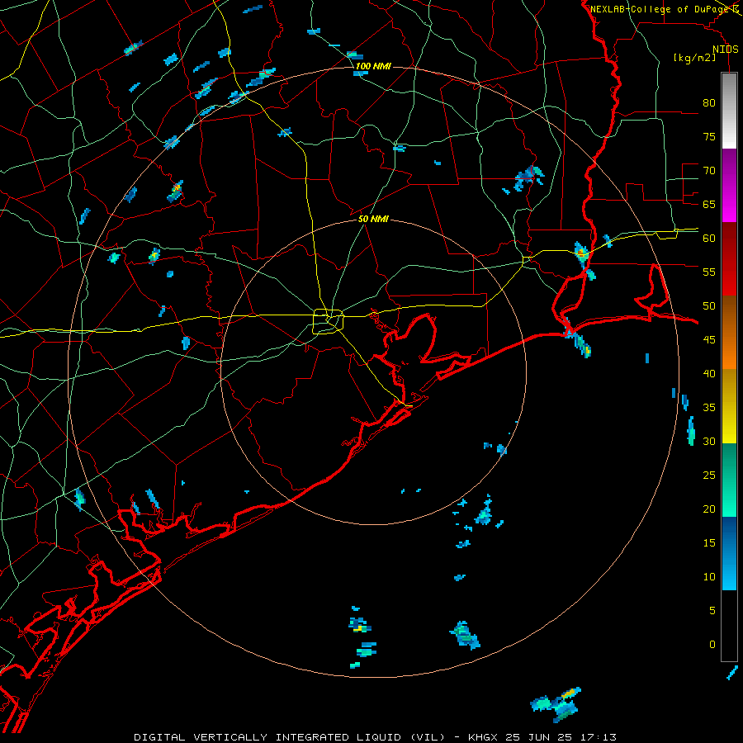Click the scale value "5"
The image size is (743, 743).
point(712,611)
